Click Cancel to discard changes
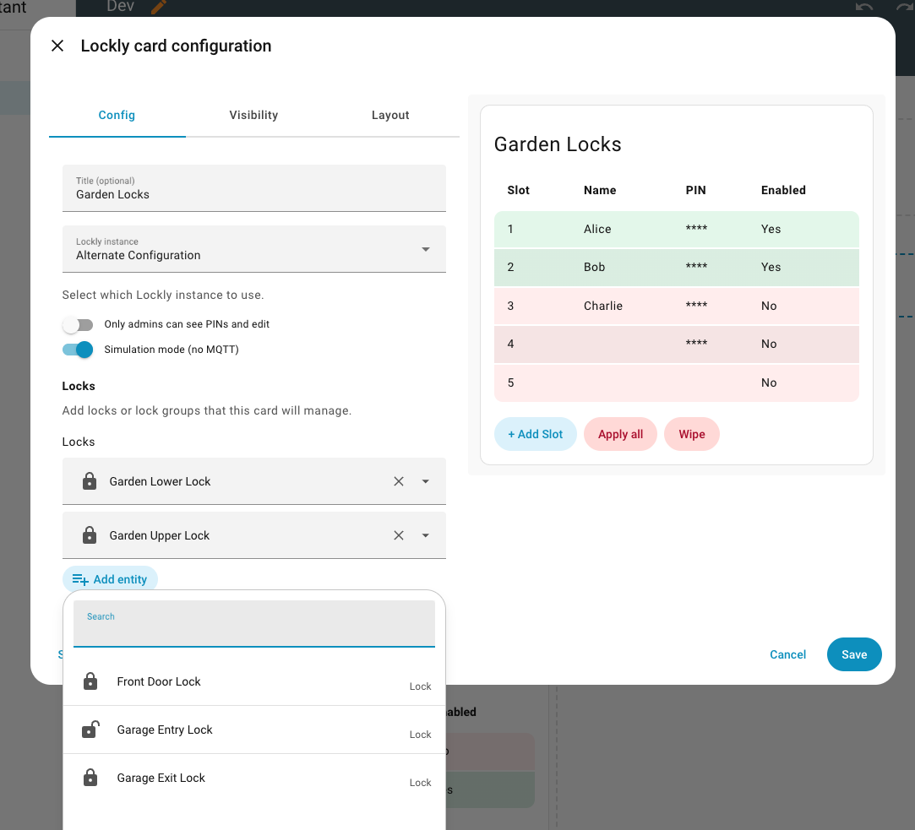This screenshot has width=915, height=830. tap(787, 654)
